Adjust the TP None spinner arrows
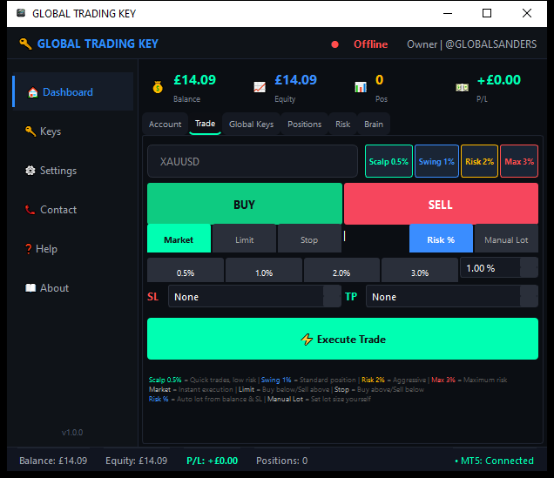554x478 pixels. click(529, 297)
